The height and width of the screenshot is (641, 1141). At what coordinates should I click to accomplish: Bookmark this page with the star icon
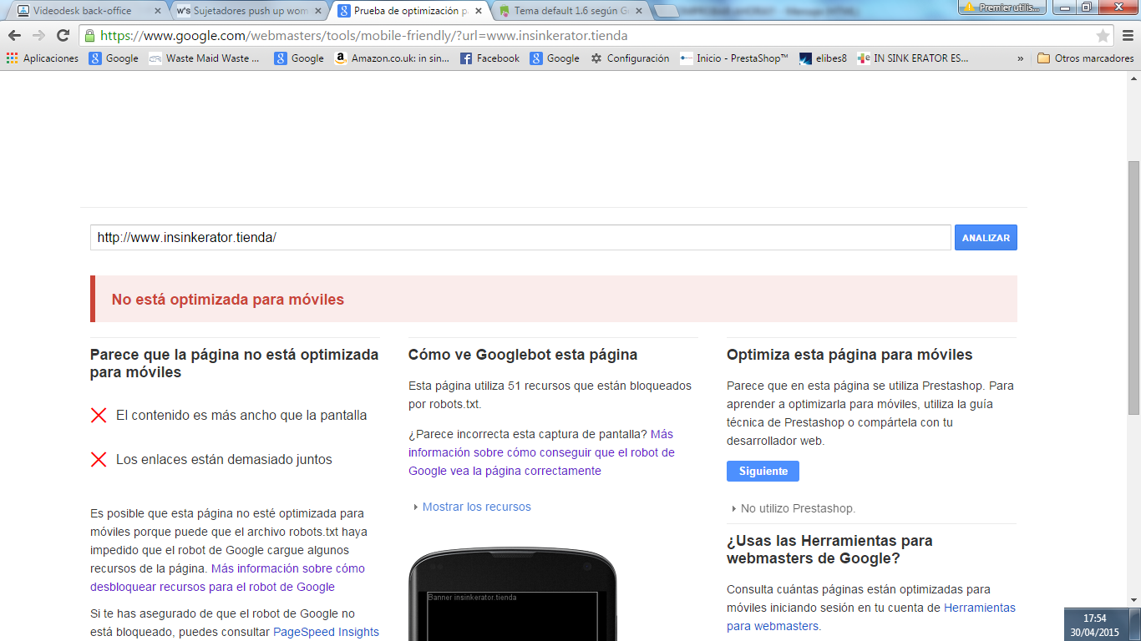pos(1103,36)
